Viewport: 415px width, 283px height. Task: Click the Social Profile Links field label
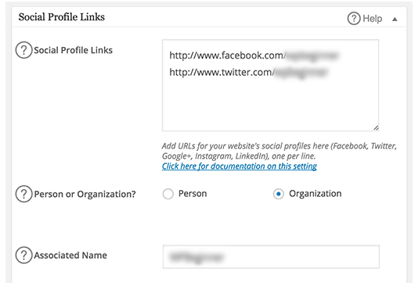click(x=74, y=50)
